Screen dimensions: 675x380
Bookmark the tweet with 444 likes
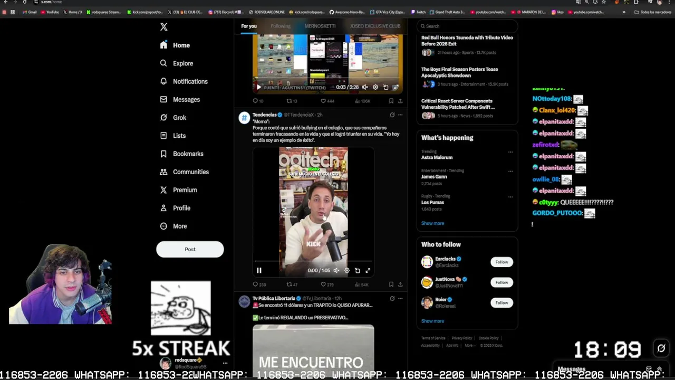391,101
